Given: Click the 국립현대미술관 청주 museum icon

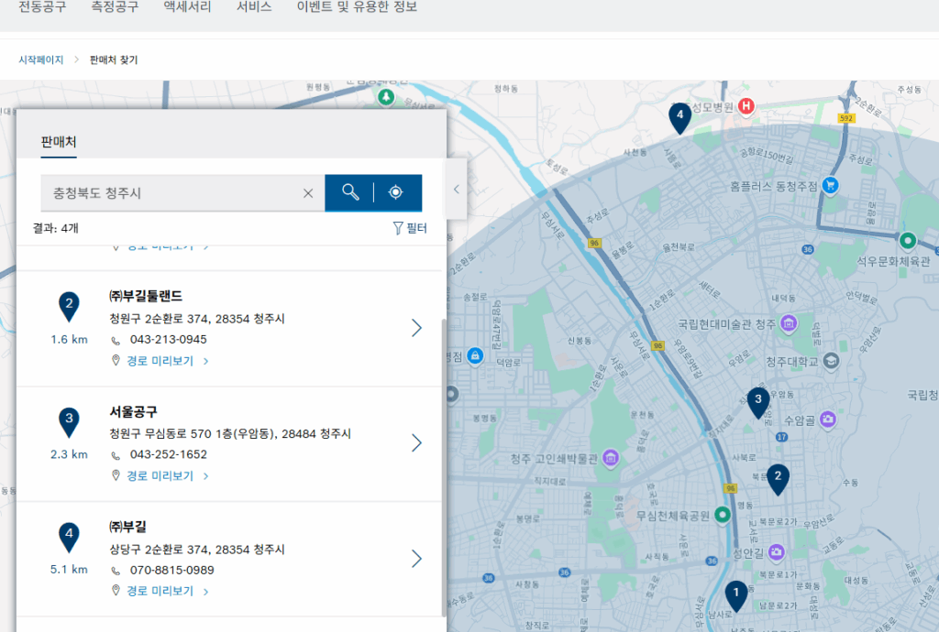Looking at the screenshot, I should click(x=789, y=324).
